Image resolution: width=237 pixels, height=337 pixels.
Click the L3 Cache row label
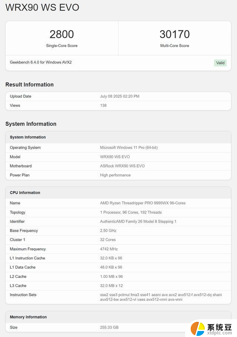[18, 286]
